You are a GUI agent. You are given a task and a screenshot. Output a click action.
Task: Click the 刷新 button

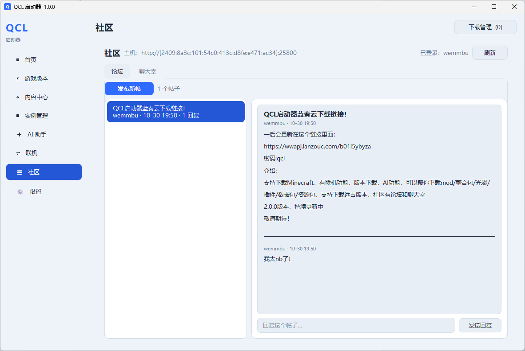pyautogui.click(x=490, y=53)
